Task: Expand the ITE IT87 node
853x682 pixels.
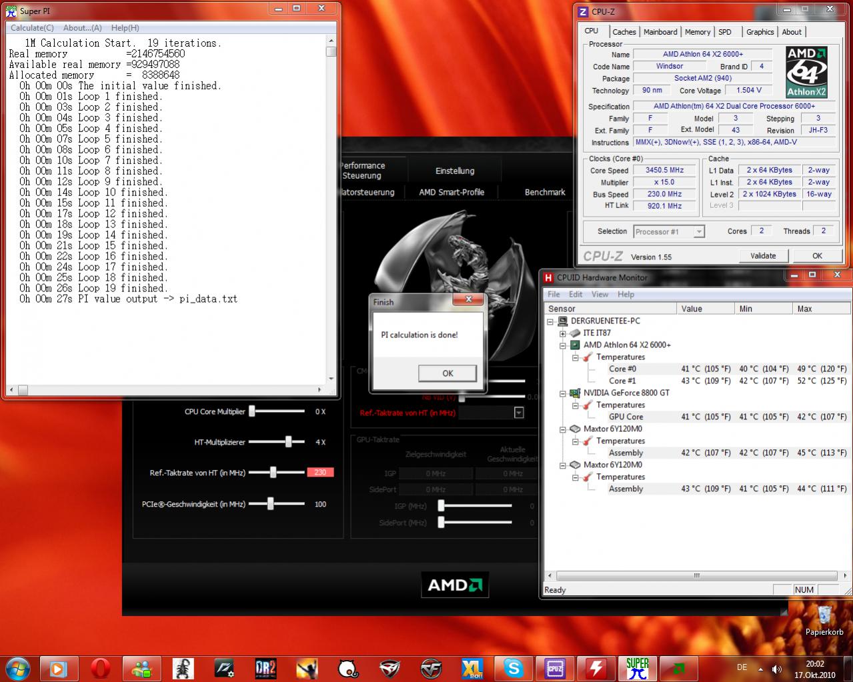Action: (563, 333)
